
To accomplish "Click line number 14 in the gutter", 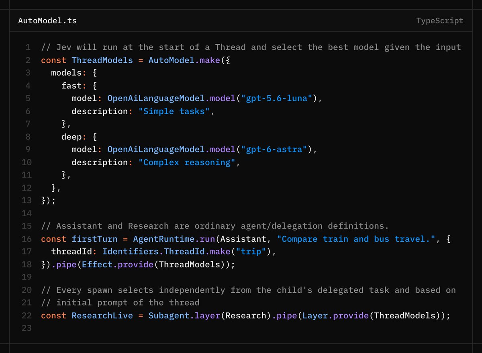I will 27,213.
